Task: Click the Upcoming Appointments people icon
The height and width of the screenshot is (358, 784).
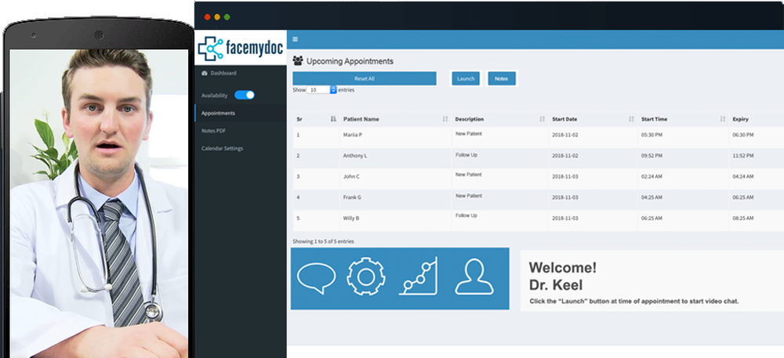Action: click(298, 61)
